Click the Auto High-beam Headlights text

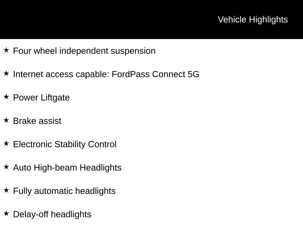pyautogui.click(x=67, y=168)
